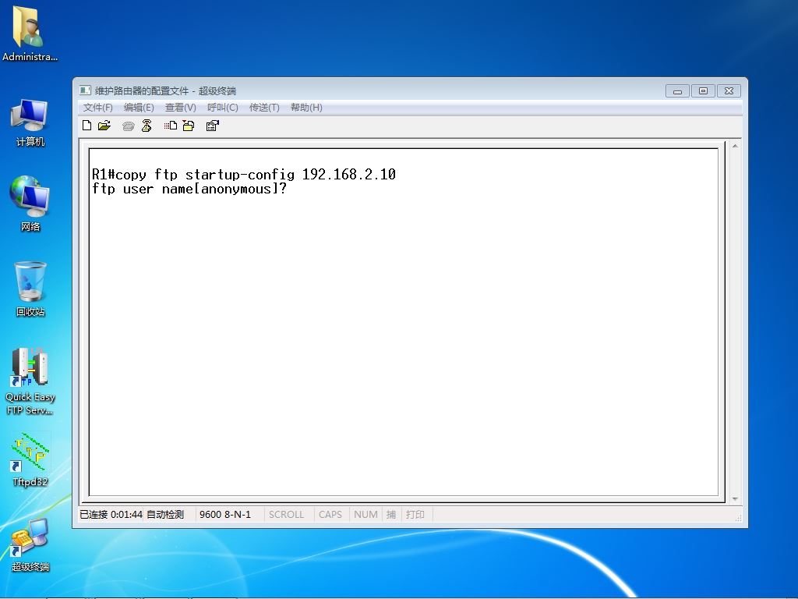Click the copy ftp startup-config command line
The image size is (798, 599).
coord(244,175)
